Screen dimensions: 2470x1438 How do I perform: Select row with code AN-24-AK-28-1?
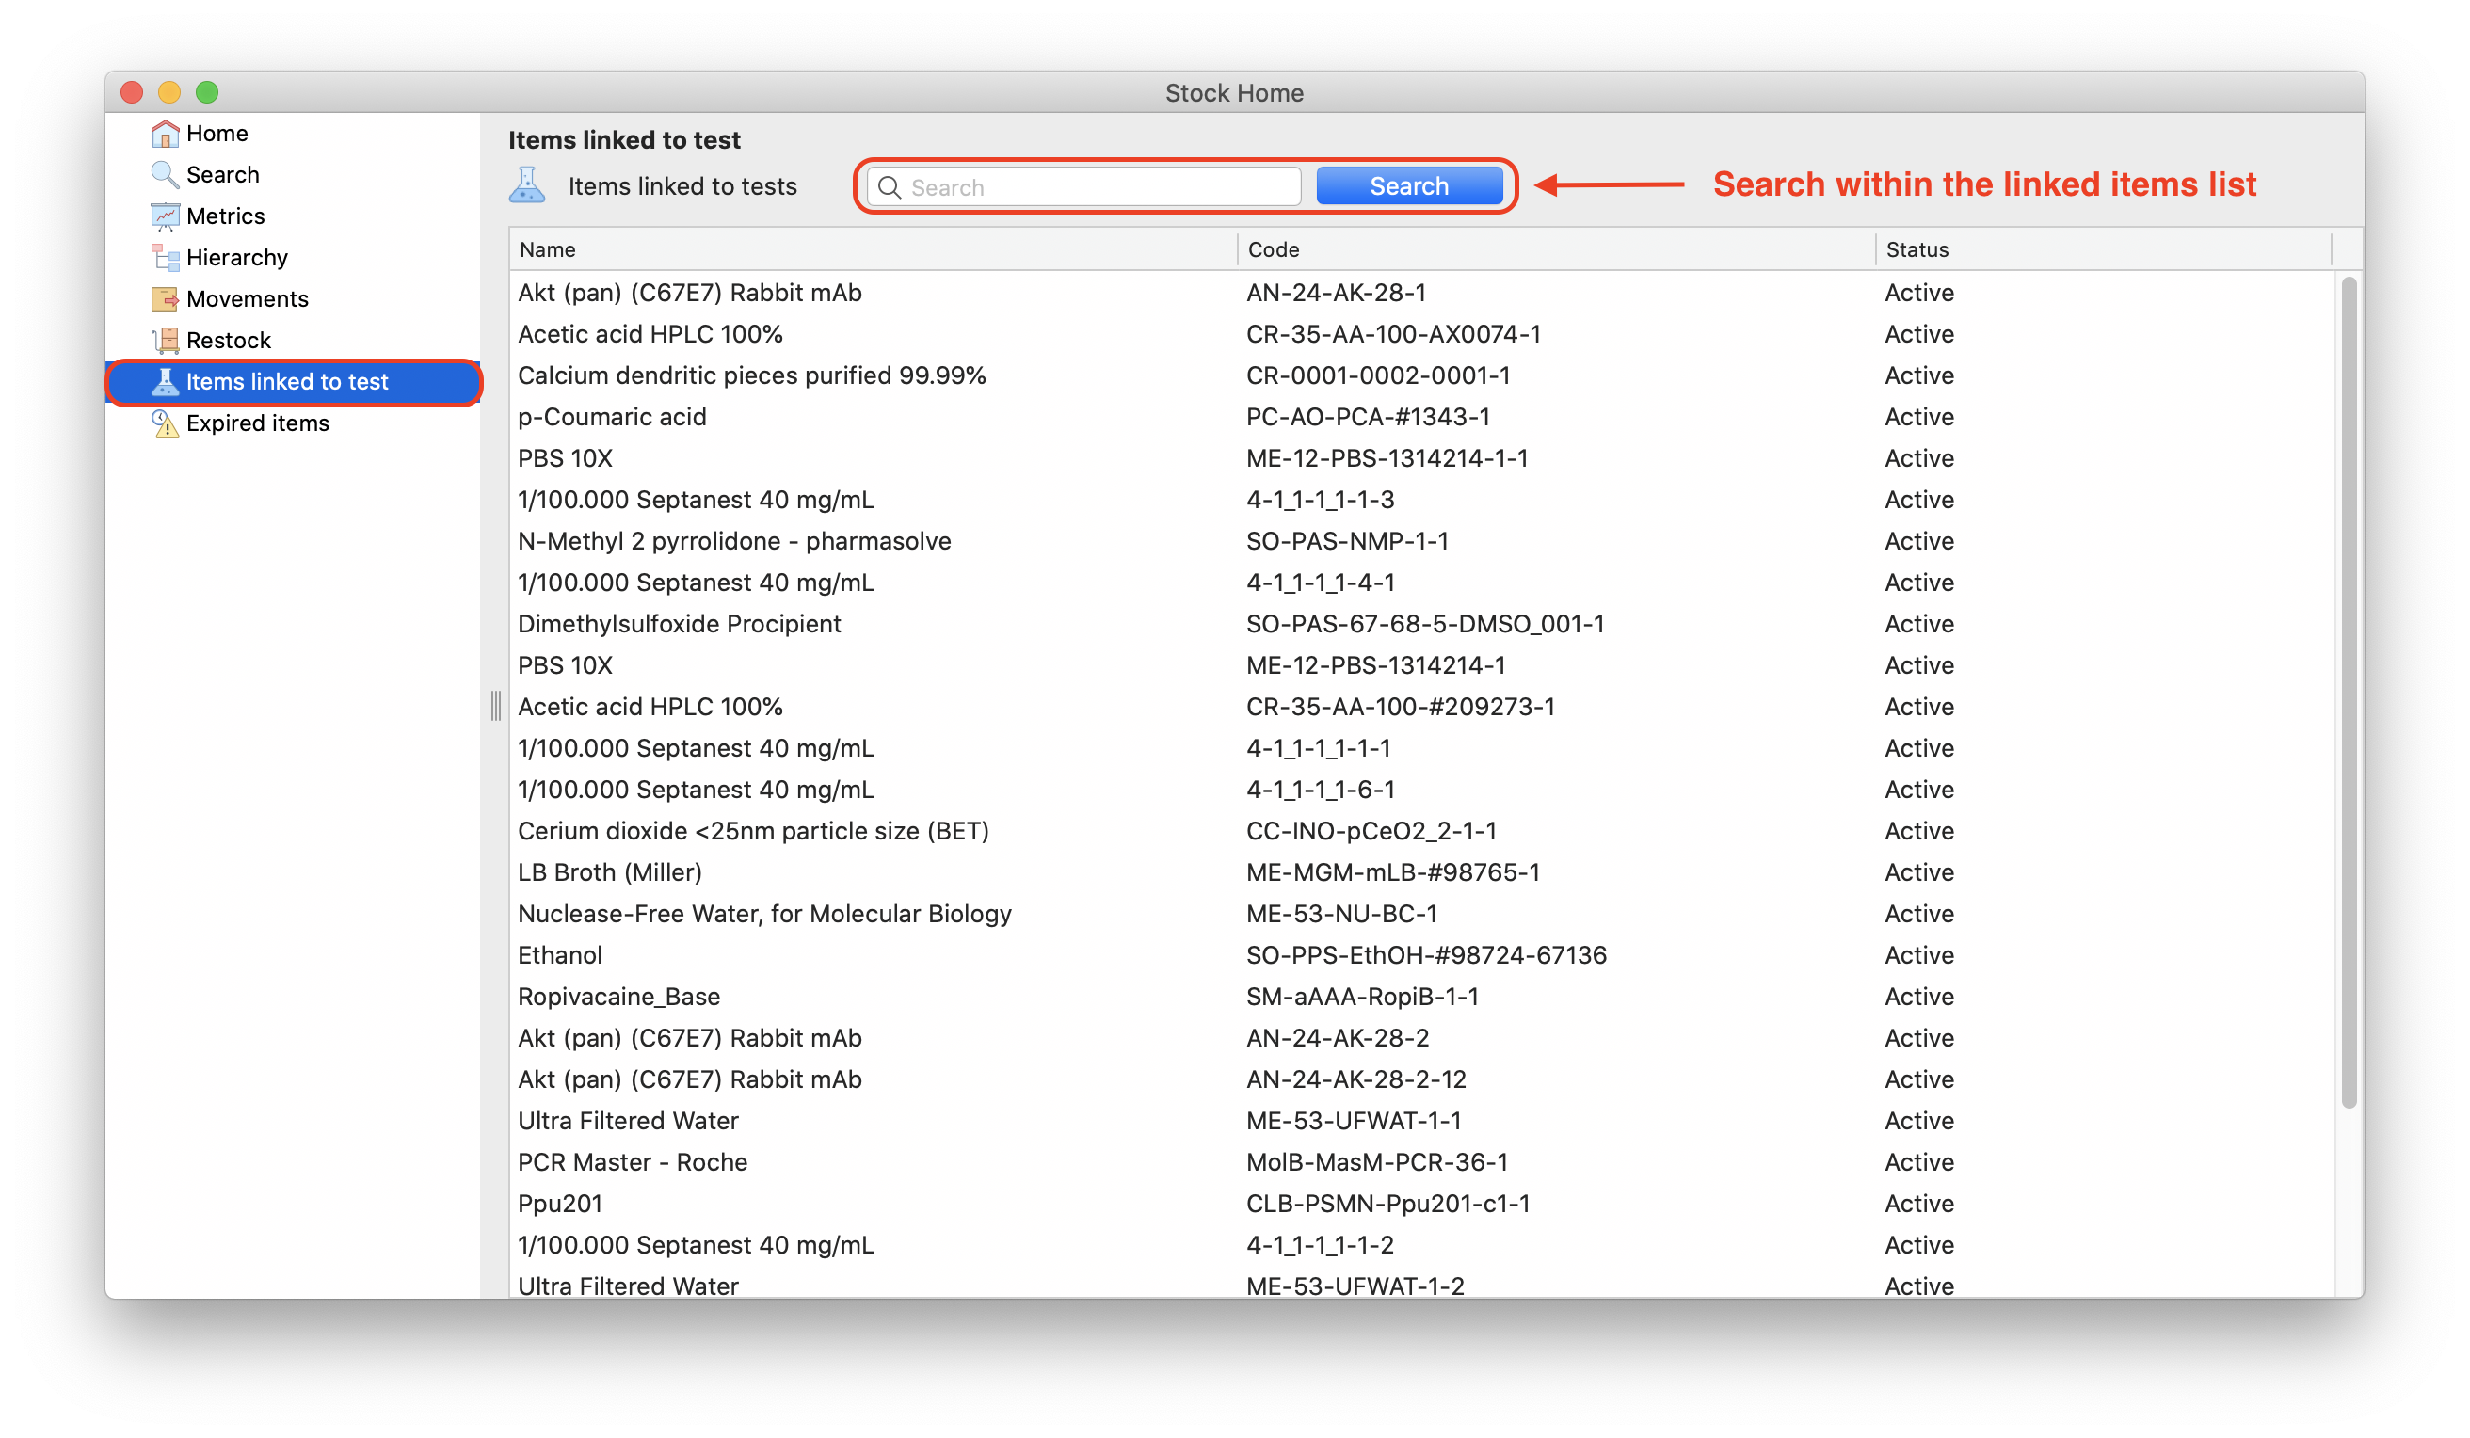pos(1421,292)
